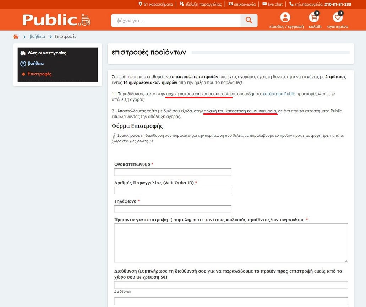Click Επιστροφές breadcrumb text
Image resolution: width=366 pixels, height=307 pixels.
pos(65,37)
